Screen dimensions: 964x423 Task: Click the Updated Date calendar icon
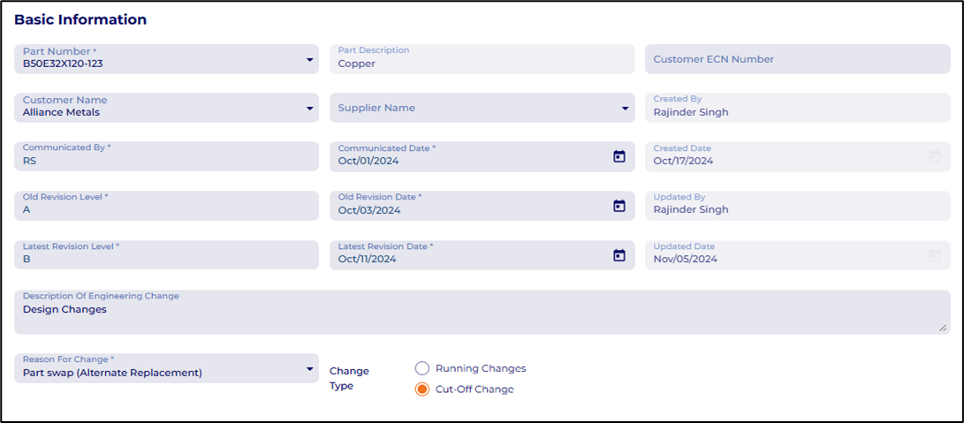[934, 255]
